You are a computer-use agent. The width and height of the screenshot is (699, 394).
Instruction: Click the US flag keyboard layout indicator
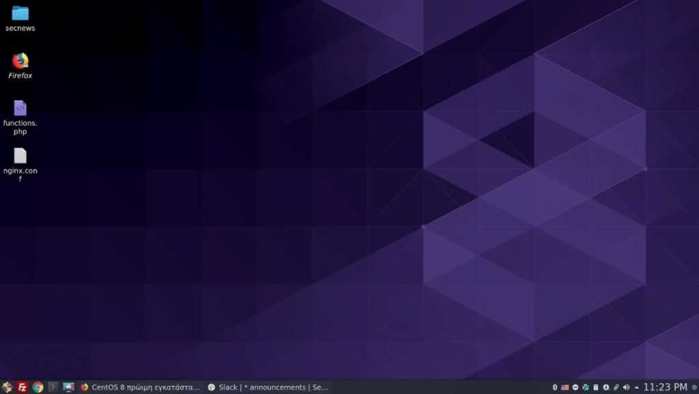[x=565, y=387]
